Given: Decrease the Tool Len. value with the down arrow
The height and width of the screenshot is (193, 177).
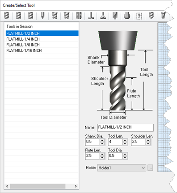Looking at the screenshot, I should click(125, 143).
